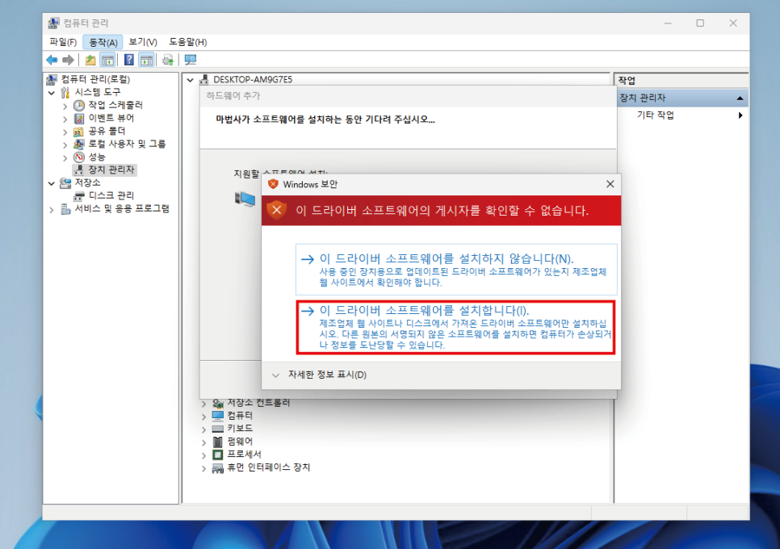
Task: Expand the 키보드 device category
Action: pos(204,429)
